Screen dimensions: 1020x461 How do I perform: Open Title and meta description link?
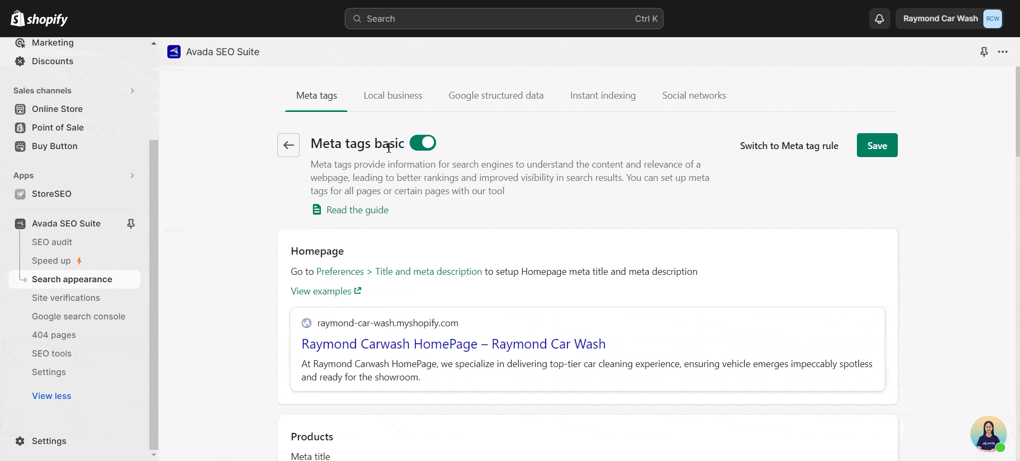(428, 272)
